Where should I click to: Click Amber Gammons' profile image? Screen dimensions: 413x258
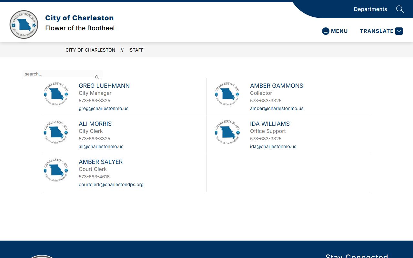click(x=227, y=94)
